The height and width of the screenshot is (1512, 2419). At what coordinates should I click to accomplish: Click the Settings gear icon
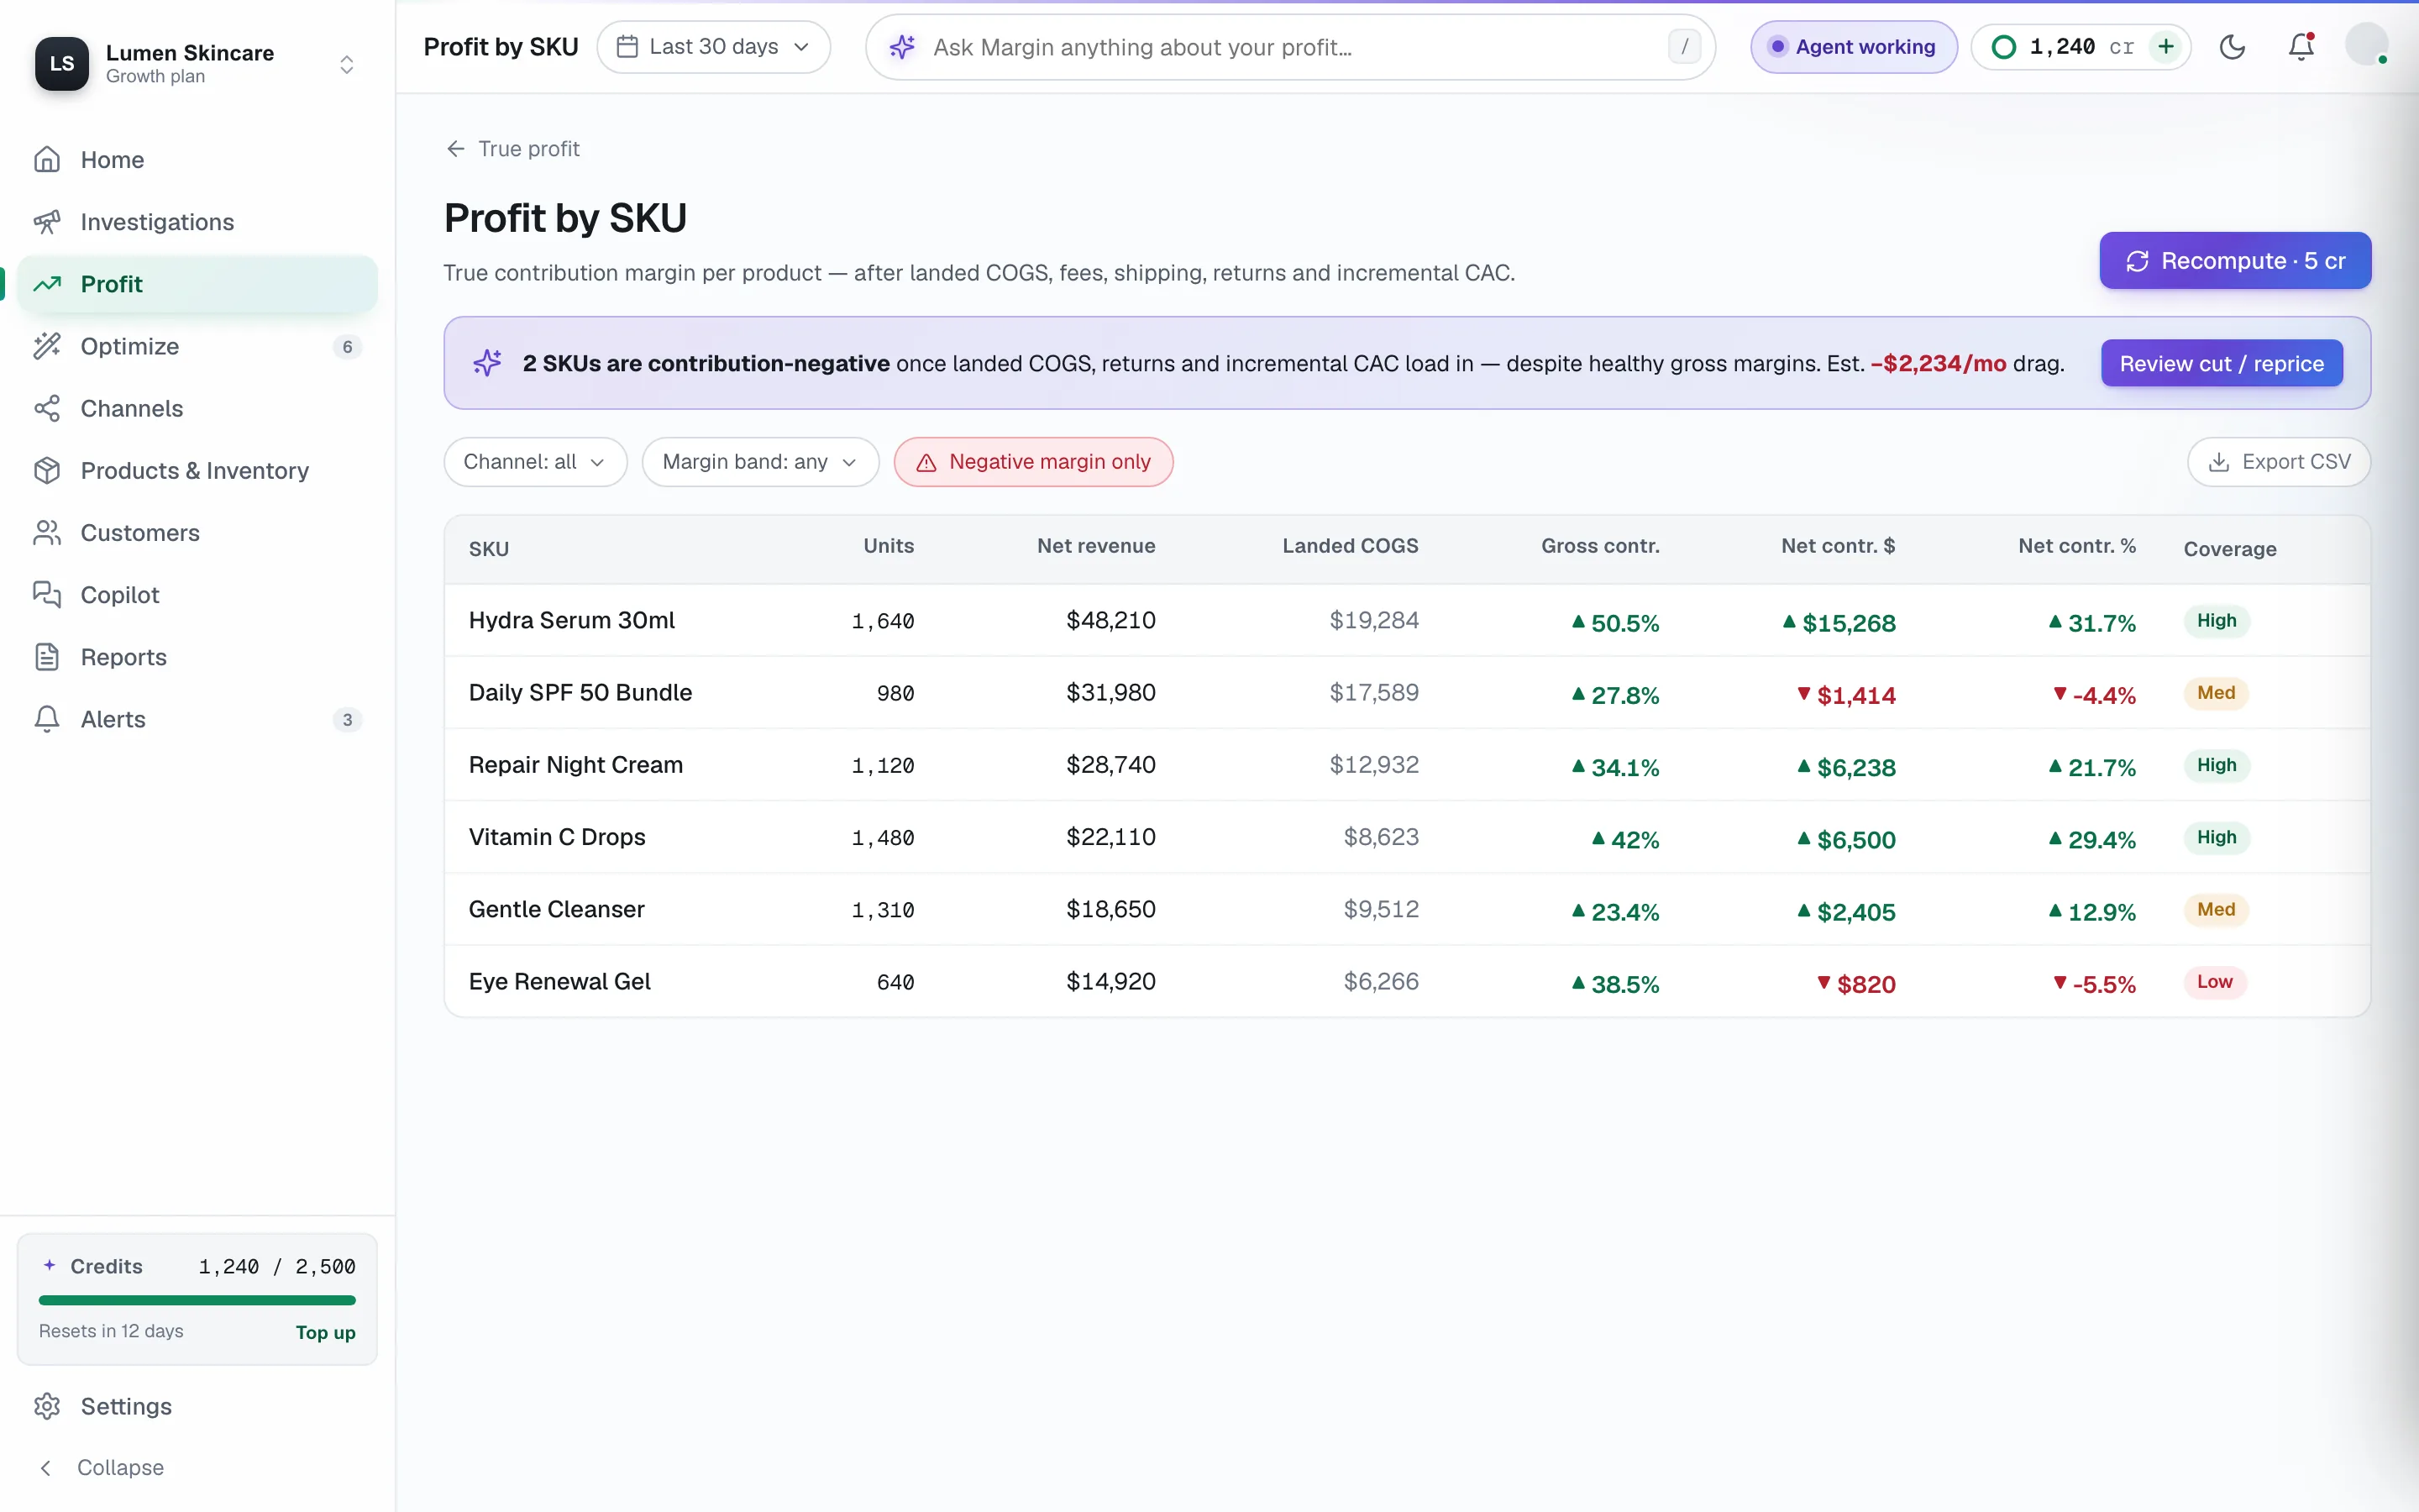47,1406
